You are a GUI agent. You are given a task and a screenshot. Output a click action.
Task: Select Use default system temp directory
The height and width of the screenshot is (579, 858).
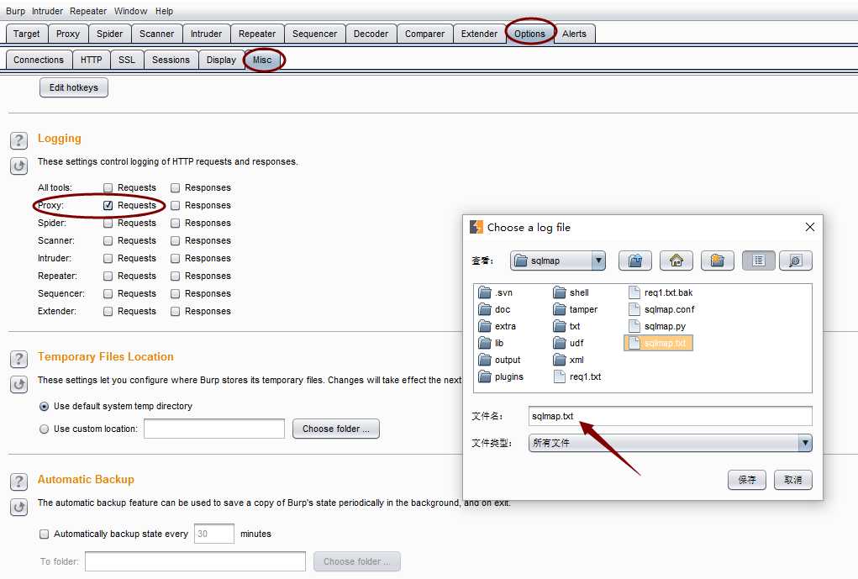45,406
